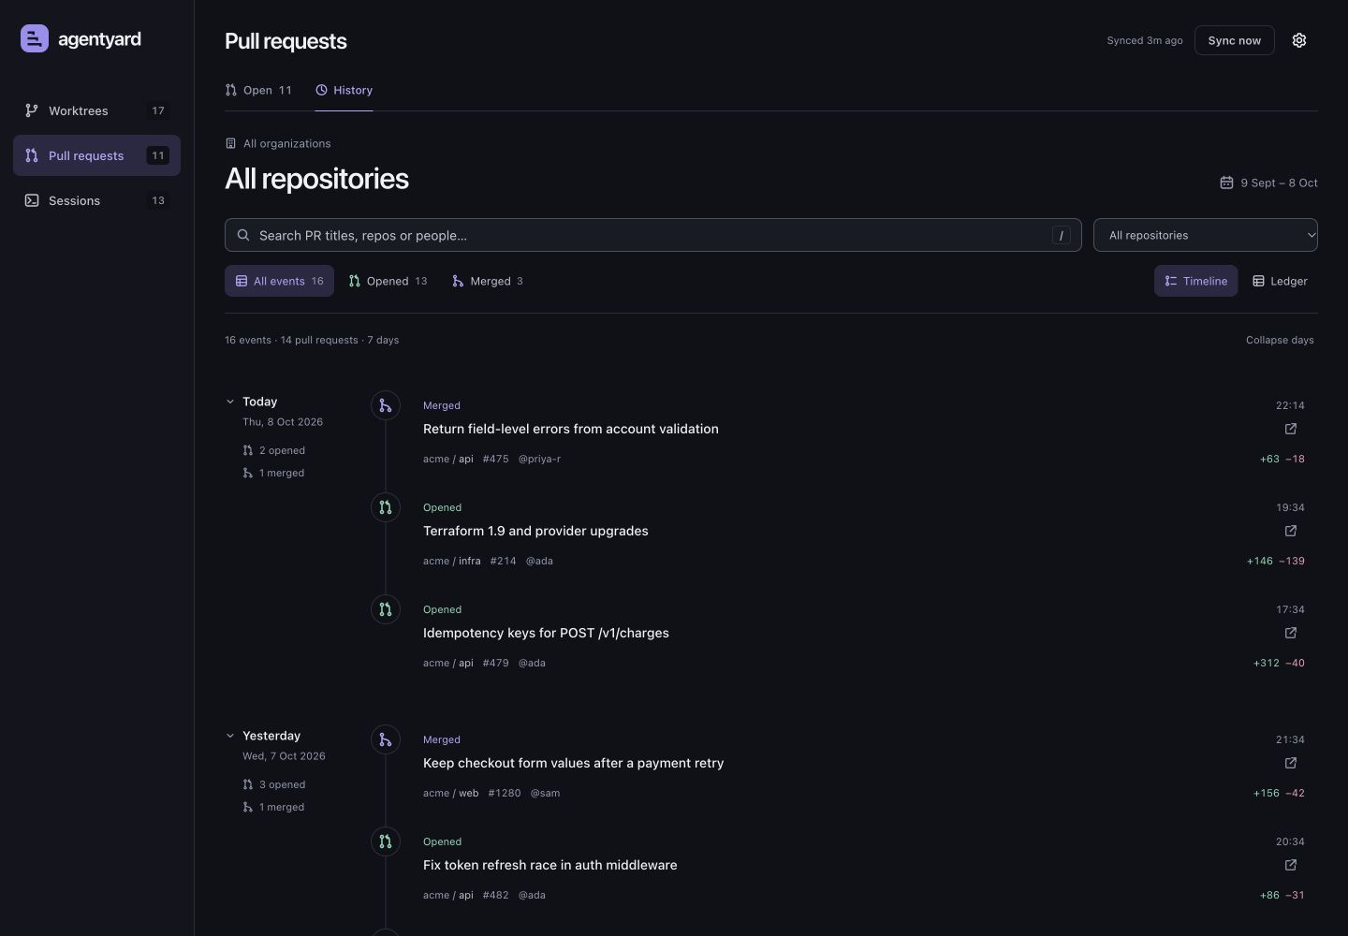The image size is (1348, 936).
Task: Click the All organizations building icon
Action: [x=230, y=143]
